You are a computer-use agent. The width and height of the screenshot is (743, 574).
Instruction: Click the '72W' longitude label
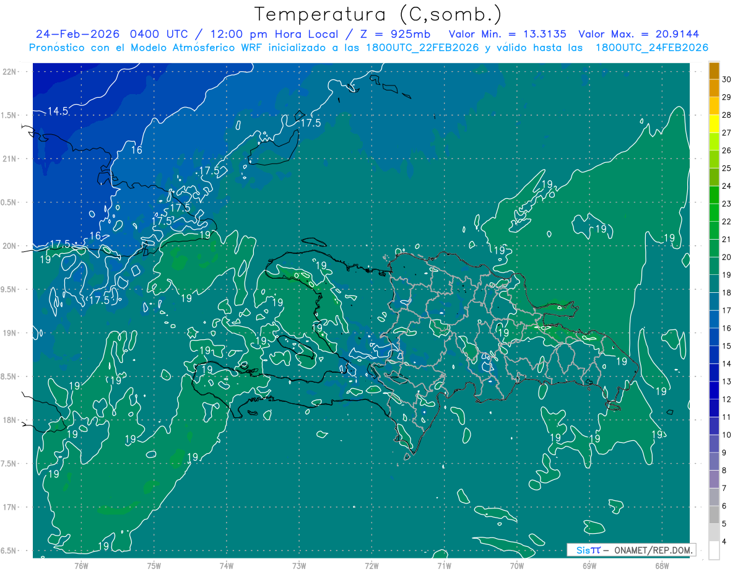[x=371, y=565]
